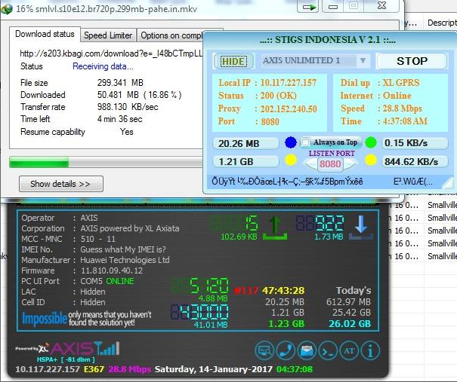Open the info icon in modem dashboard
Screen dimensions: 457x382
pyautogui.click(x=370, y=350)
